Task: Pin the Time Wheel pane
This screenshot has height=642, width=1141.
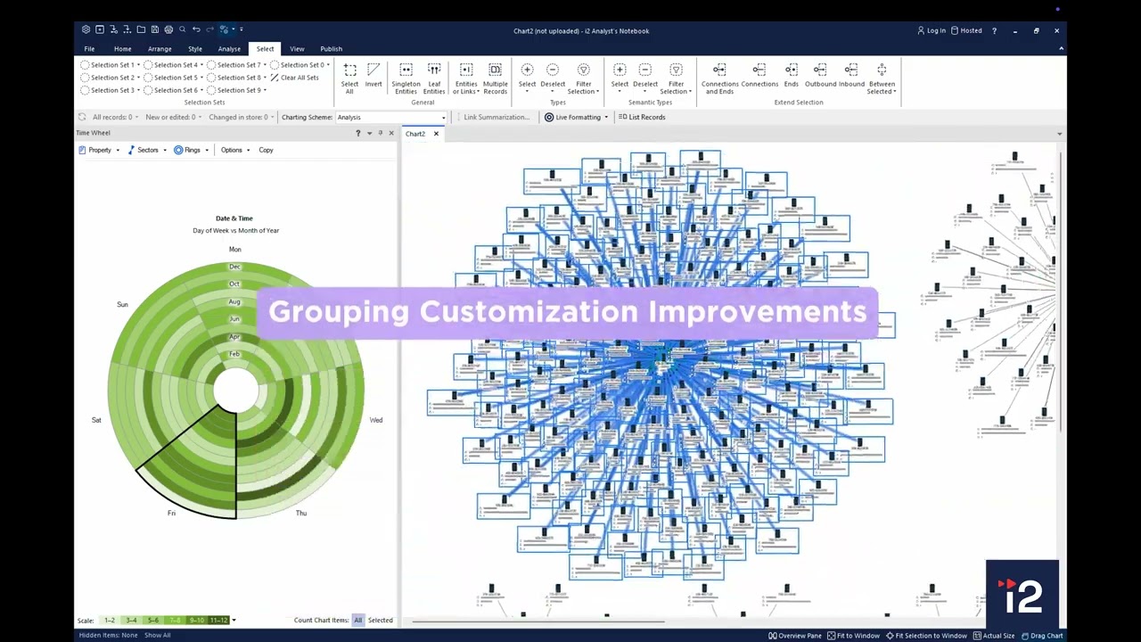Action: coord(380,133)
